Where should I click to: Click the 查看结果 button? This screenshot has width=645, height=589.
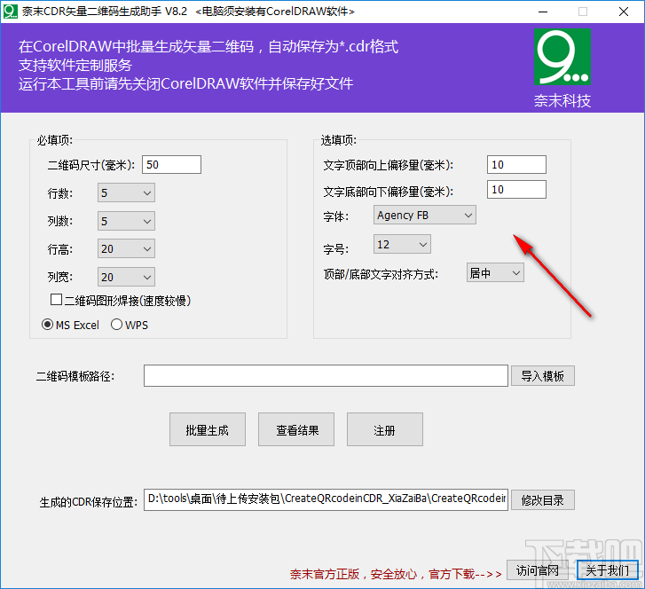click(x=296, y=430)
